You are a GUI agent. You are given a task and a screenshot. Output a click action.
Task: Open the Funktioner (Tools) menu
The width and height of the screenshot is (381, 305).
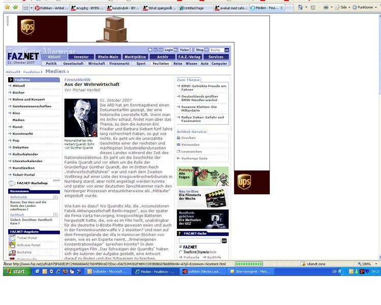[364, 7]
